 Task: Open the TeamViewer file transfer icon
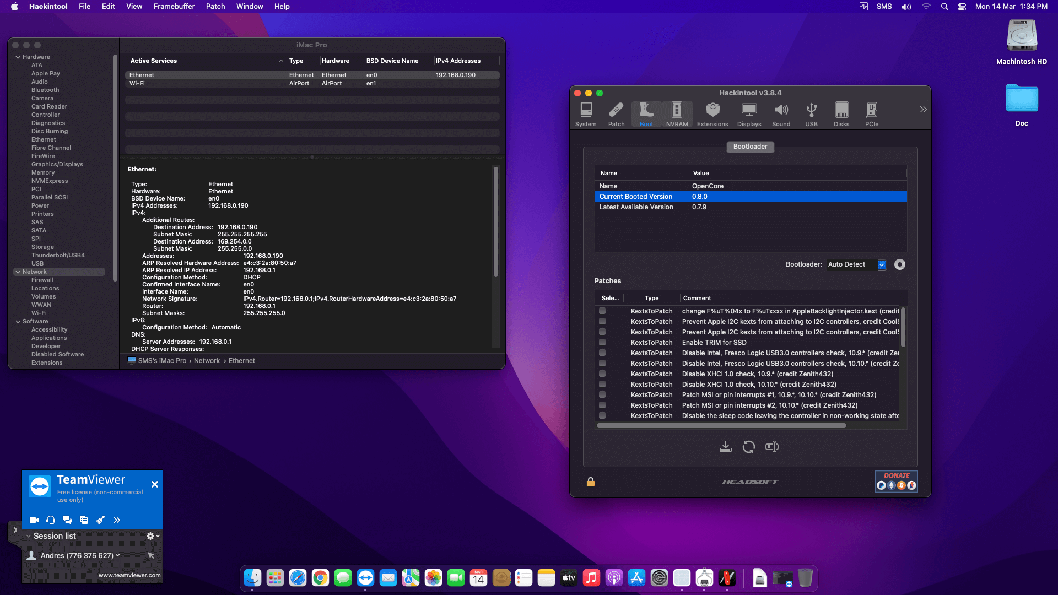[84, 520]
